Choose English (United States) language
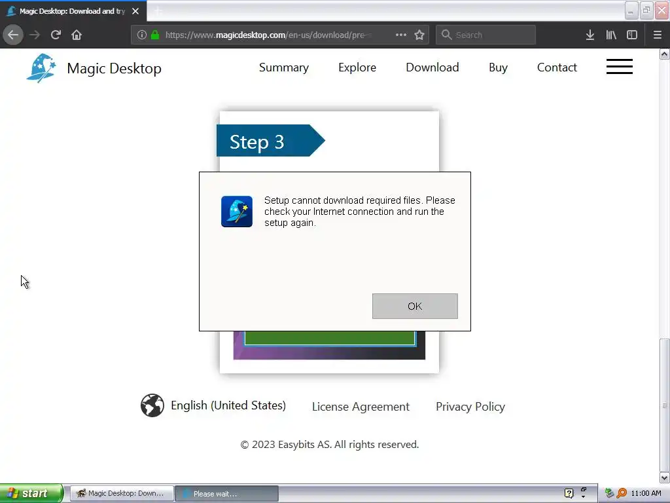Image resolution: width=670 pixels, height=503 pixels. tap(228, 405)
